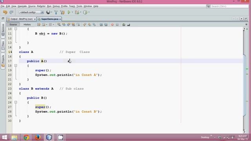Open the dropdown arrow beside globe icon
Viewport: 251px width, 141px height.
tap(51, 12)
